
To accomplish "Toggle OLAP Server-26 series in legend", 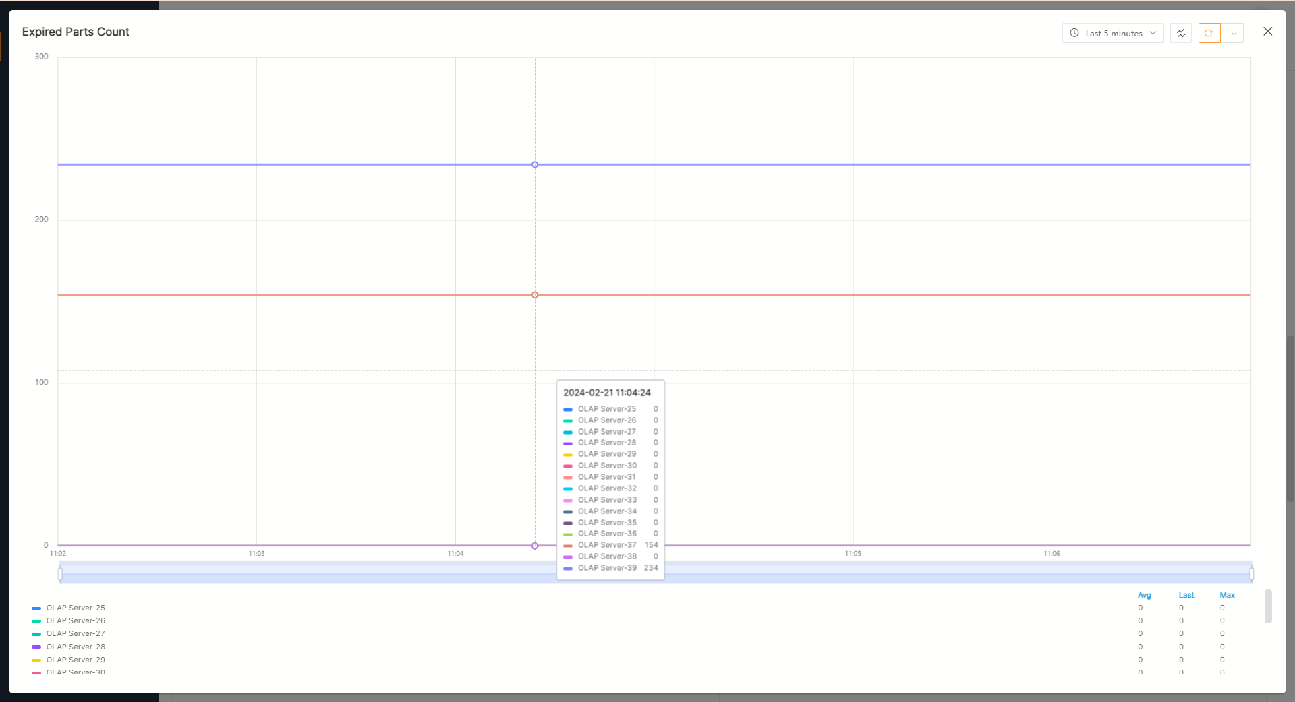I will pyautogui.click(x=75, y=620).
